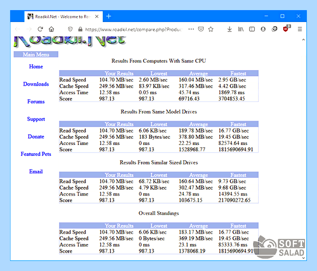Save page to Pocket icon
317x271 pixels.
click(201, 29)
